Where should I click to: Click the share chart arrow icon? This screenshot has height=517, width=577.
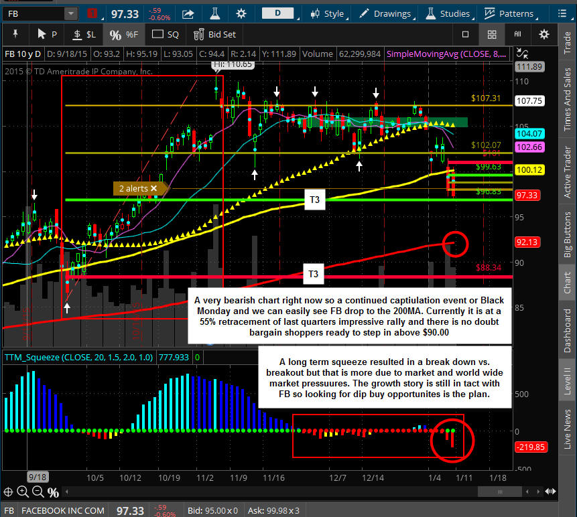(x=188, y=14)
